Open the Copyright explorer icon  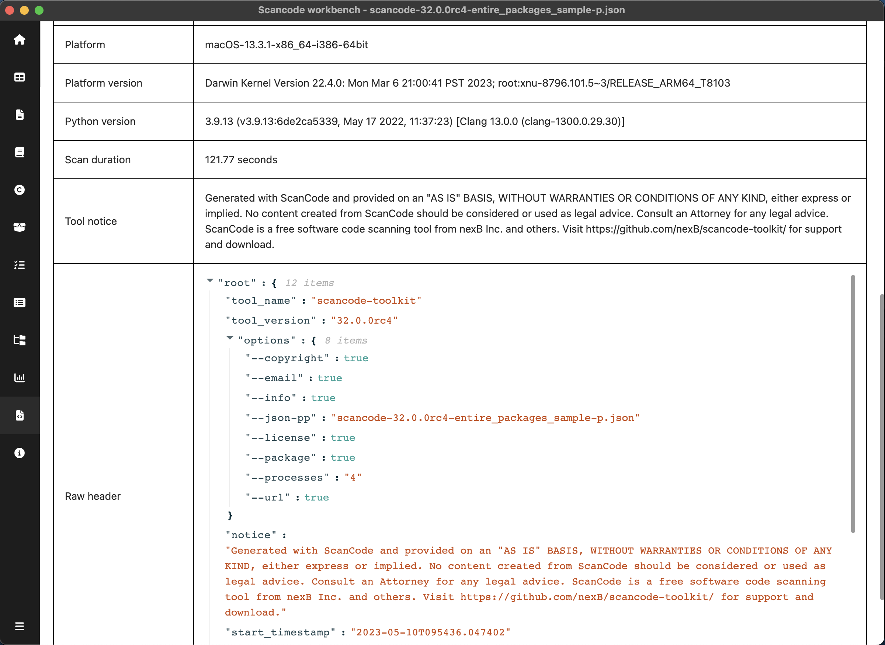[x=20, y=190]
